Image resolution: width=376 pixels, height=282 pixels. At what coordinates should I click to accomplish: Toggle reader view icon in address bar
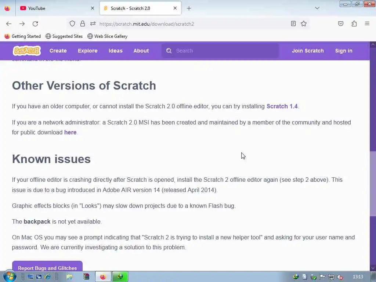[x=293, y=23]
